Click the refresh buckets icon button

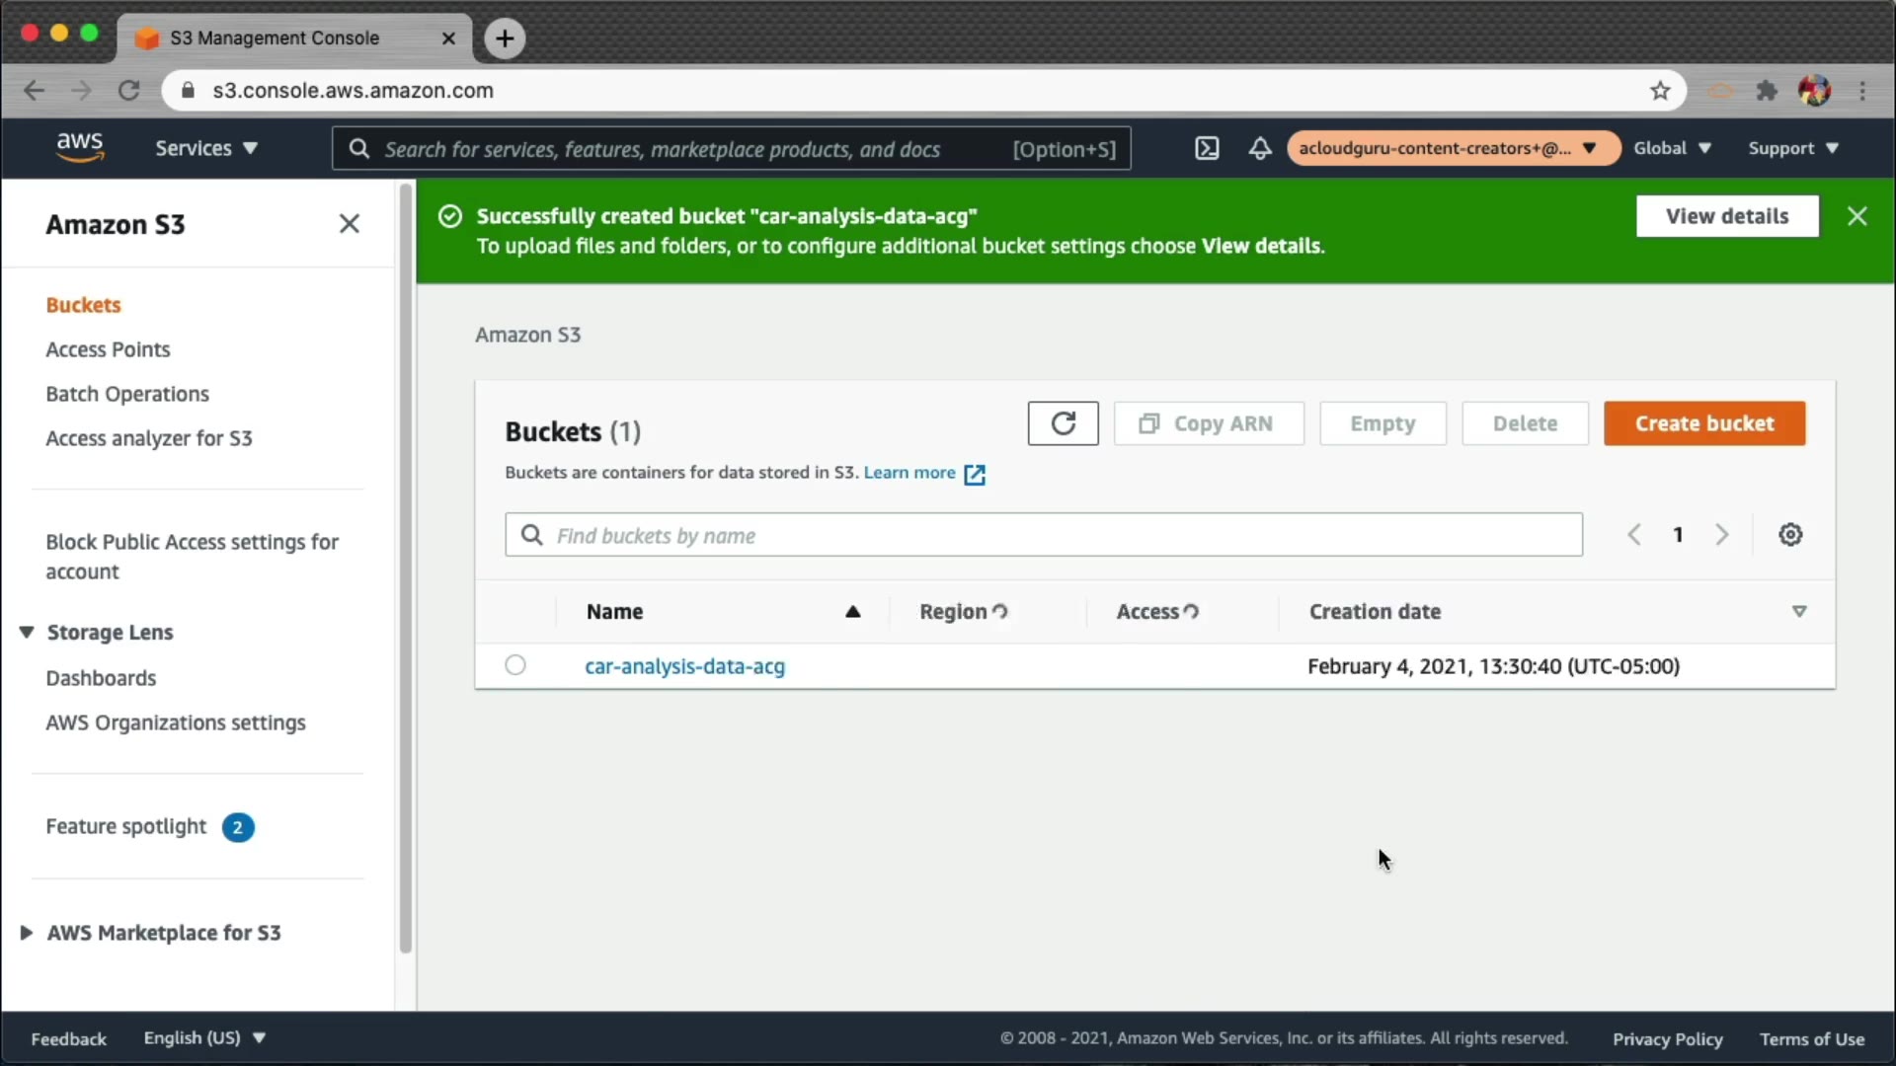click(1063, 423)
